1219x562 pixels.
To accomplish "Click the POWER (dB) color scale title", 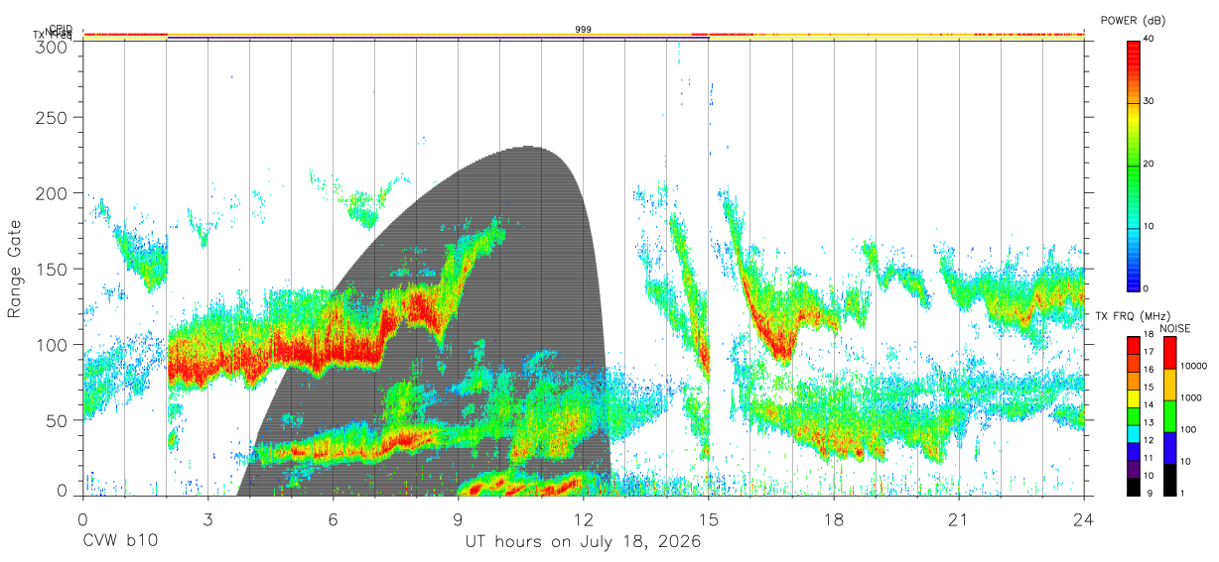I will coord(1134,21).
